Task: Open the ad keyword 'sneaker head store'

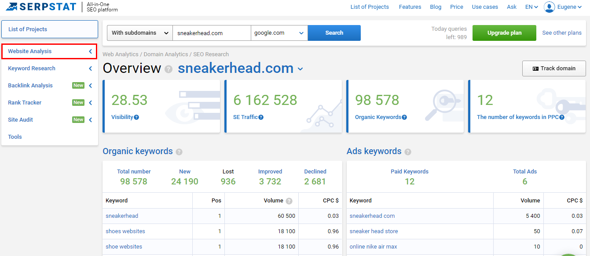Action: tap(374, 231)
